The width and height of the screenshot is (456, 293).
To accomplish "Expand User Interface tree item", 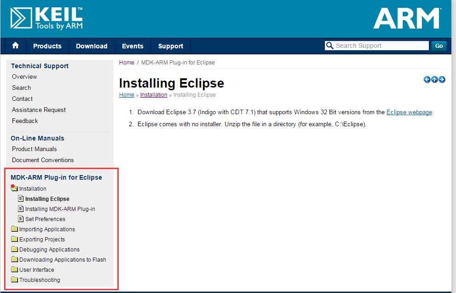I will (37, 270).
